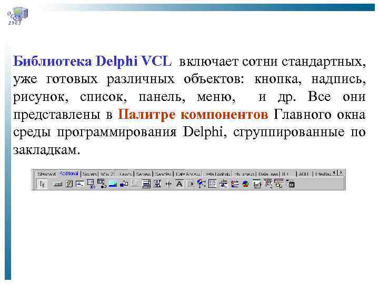Switch to the Data Access tab

click(188, 174)
